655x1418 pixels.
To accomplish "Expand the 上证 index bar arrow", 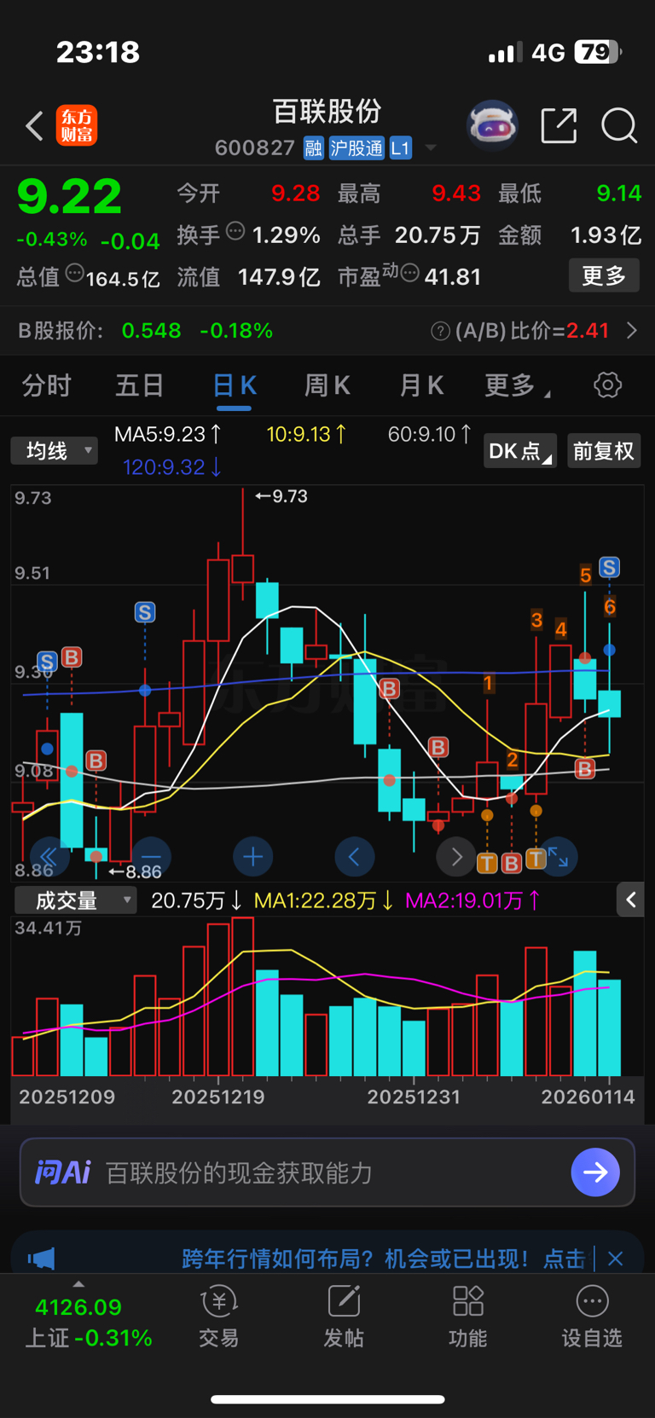I will click(78, 1284).
